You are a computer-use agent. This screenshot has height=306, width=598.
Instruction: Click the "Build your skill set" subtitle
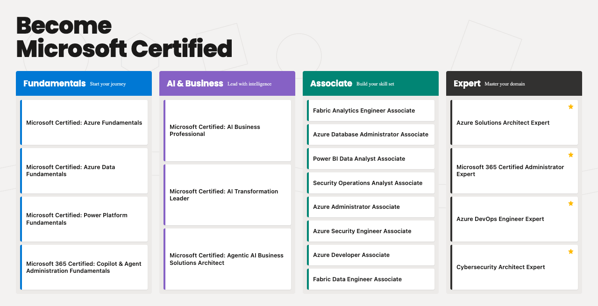375,84
